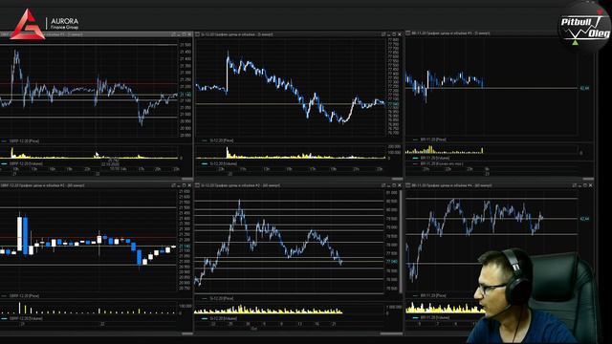Select the SBRF-12.20 60-minute chart title bar
Image resolution: width=612 pixels, height=344 pixels.
click(96, 185)
